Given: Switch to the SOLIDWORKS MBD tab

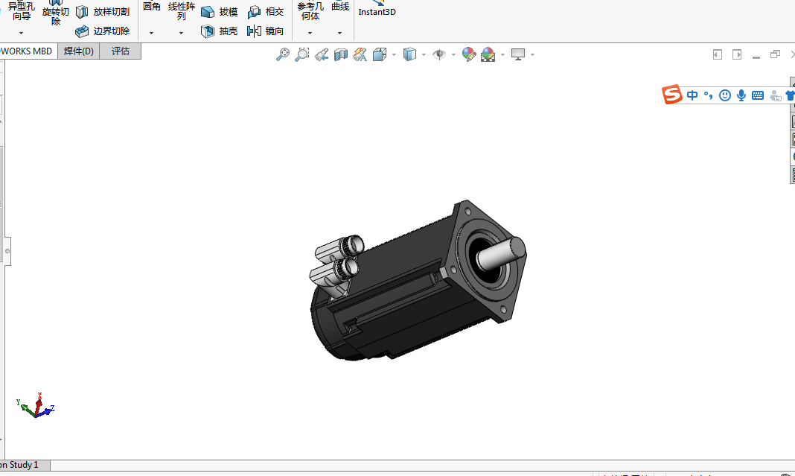Looking at the screenshot, I should coord(28,51).
